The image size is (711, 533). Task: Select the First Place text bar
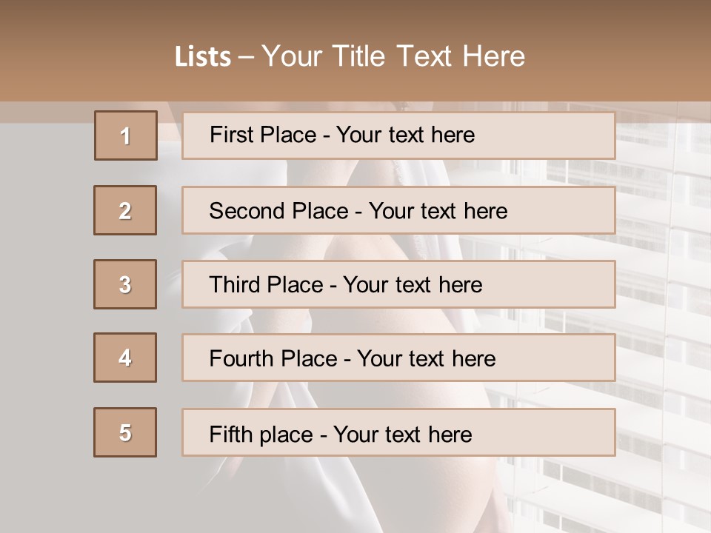(398, 135)
